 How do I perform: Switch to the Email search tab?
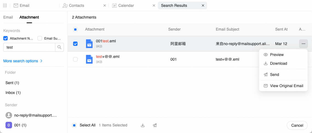click(8, 17)
